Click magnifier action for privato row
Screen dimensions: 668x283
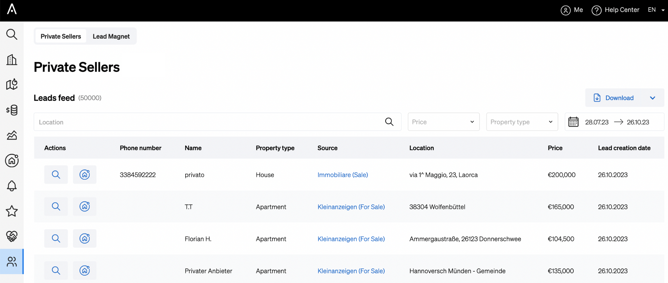coord(56,175)
